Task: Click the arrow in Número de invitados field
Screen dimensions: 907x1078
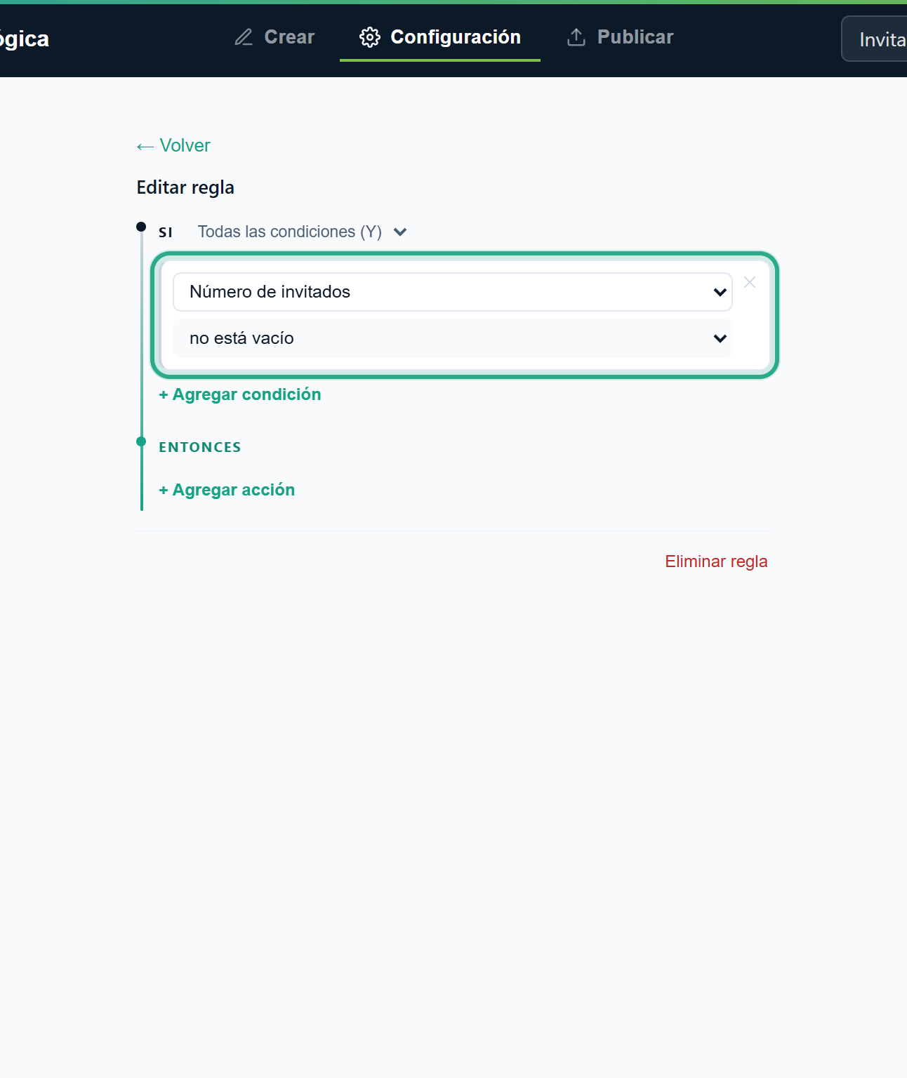Action: [x=720, y=292]
